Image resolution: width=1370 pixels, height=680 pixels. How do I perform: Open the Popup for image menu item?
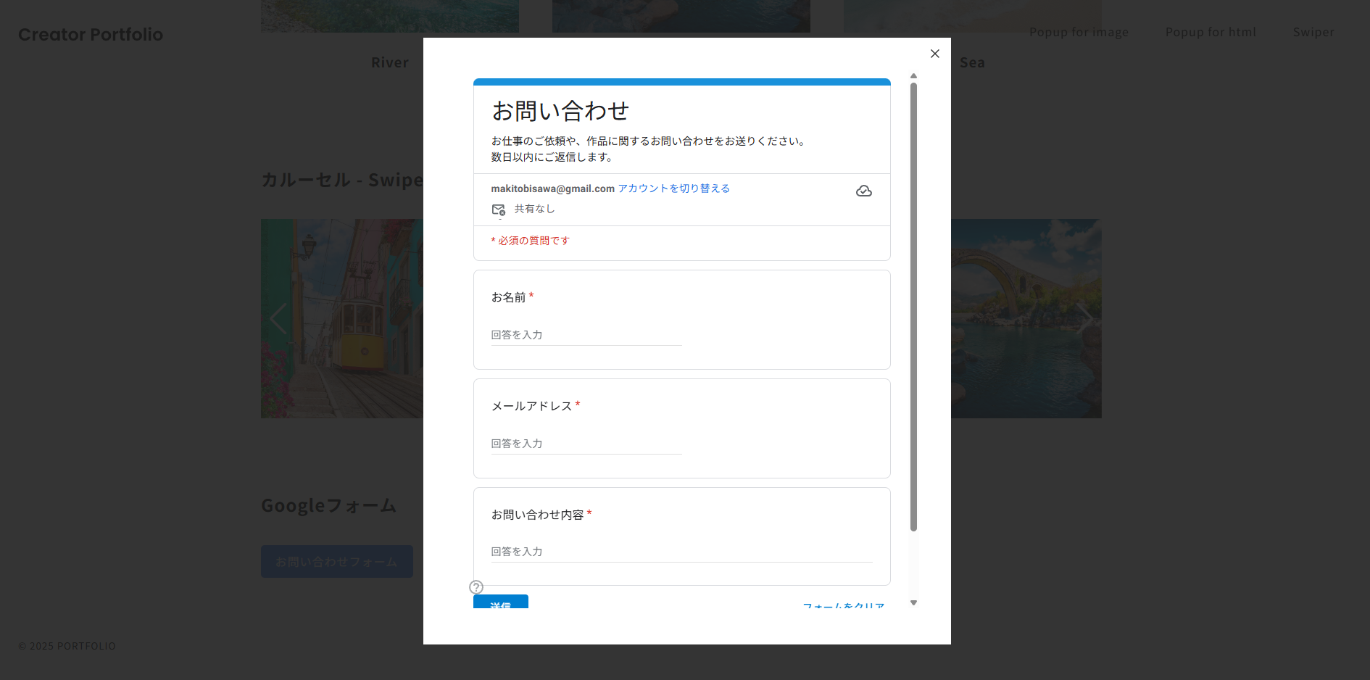[1079, 33]
